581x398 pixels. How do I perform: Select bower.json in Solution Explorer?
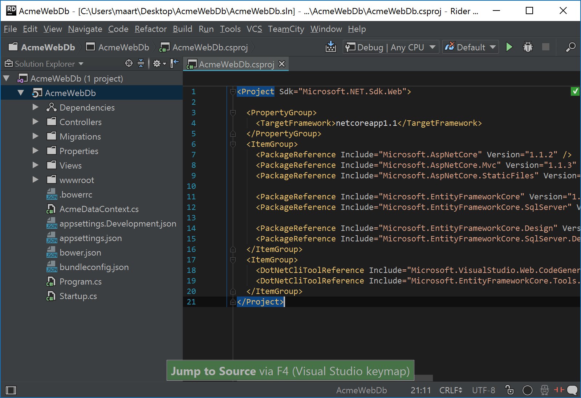tap(73, 253)
